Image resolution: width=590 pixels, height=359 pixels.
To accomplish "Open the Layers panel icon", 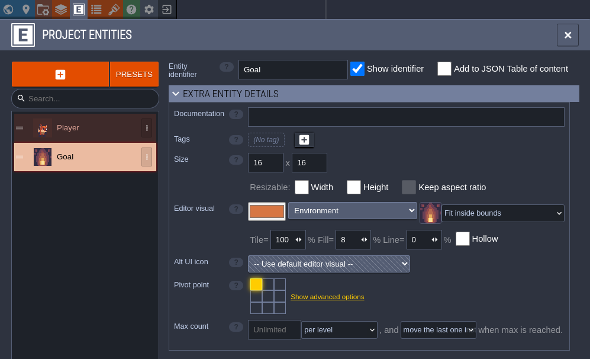I will click(61, 9).
